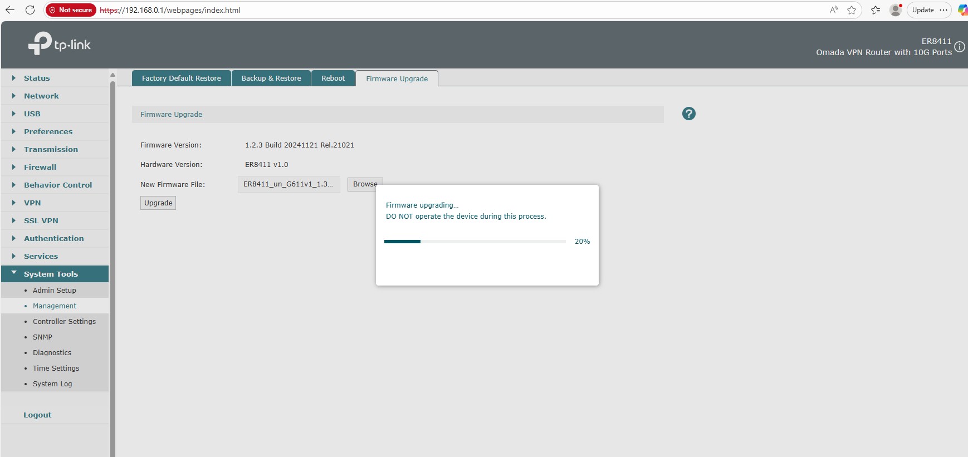Viewport: 968px width, 457px height.
Task: Switch to Backup & Restore tab
Action: pos(271,78)
